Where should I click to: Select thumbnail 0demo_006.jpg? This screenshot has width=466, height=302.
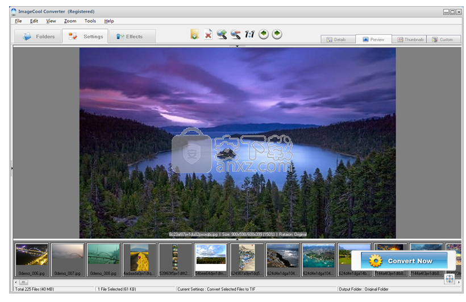coord(31,260)
